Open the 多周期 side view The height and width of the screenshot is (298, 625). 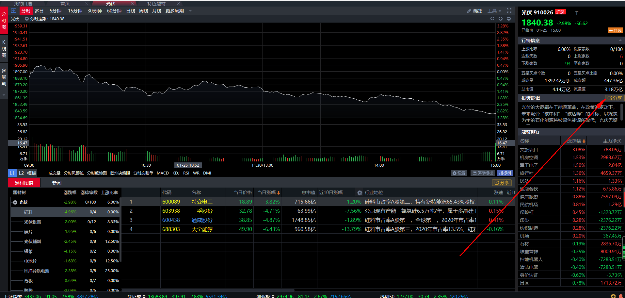[x=4, y=77]
